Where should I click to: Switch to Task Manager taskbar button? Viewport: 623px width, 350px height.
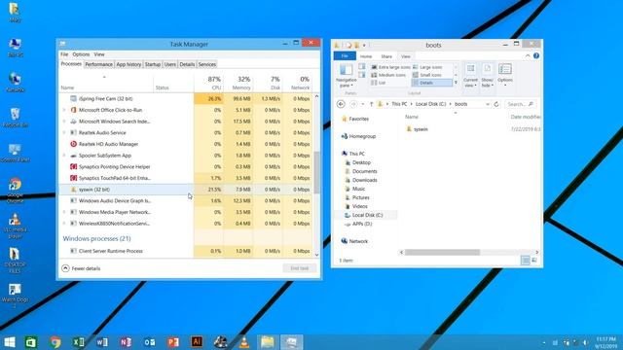tap(291, 342)
